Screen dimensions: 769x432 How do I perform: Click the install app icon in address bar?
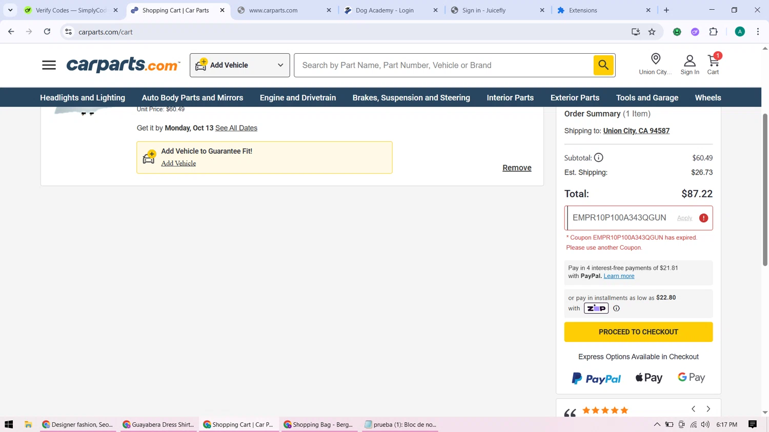636,32
